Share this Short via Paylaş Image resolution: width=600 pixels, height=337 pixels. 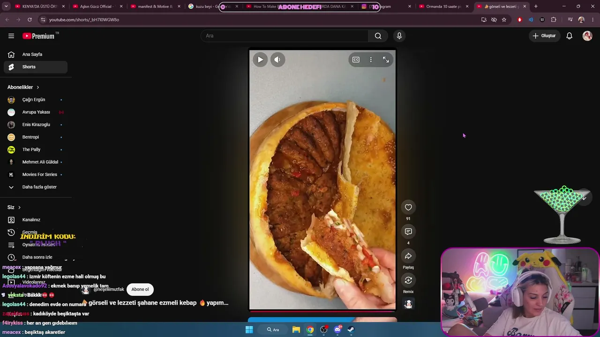(x=408, y=256)
